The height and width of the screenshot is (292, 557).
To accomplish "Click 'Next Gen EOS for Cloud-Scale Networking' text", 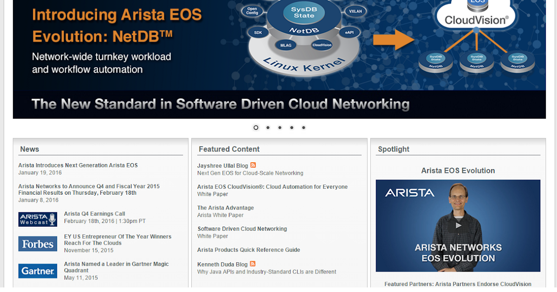I will pyautogui.click(x=250, y=173).
